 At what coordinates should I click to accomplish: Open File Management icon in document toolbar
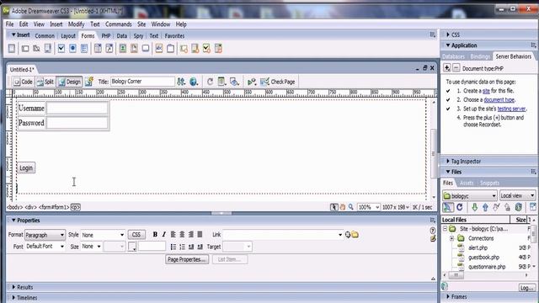(x=181, y=82)
